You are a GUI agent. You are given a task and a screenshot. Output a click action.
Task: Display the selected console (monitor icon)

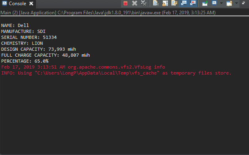click(x=214, y=3)
